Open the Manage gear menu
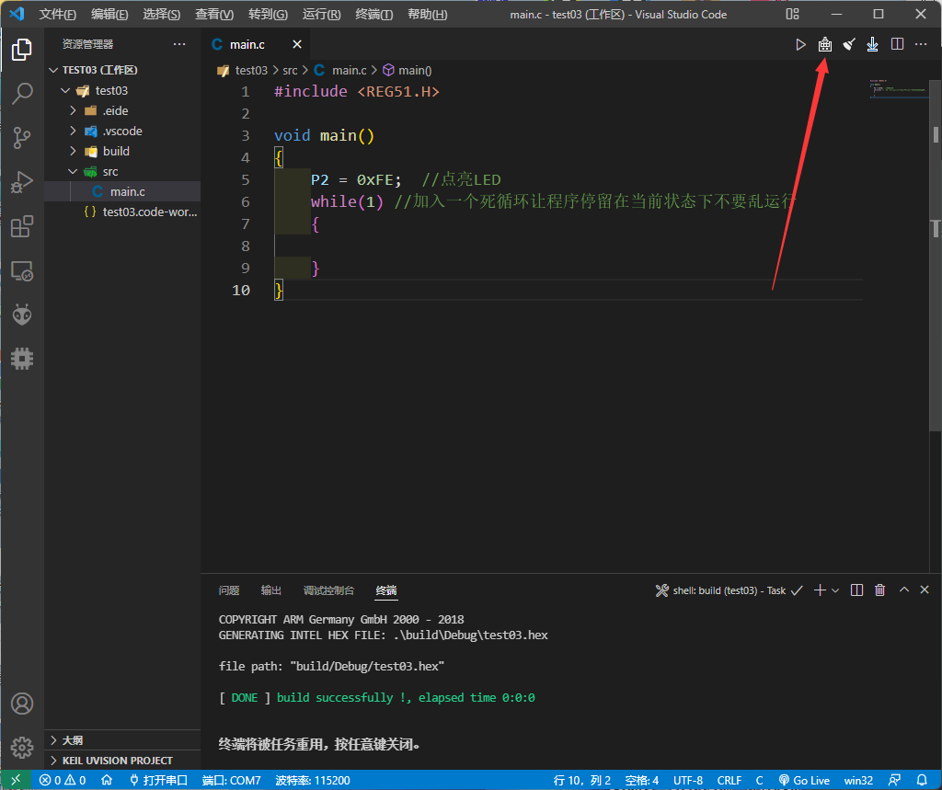This screenshot has width=942, height=790. (22, 748)
